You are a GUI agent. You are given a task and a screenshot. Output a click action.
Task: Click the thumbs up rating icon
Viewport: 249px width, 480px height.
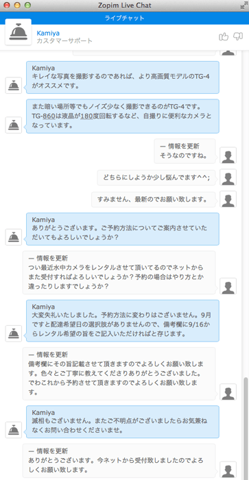pyautogui.click(x=224, y=37)
